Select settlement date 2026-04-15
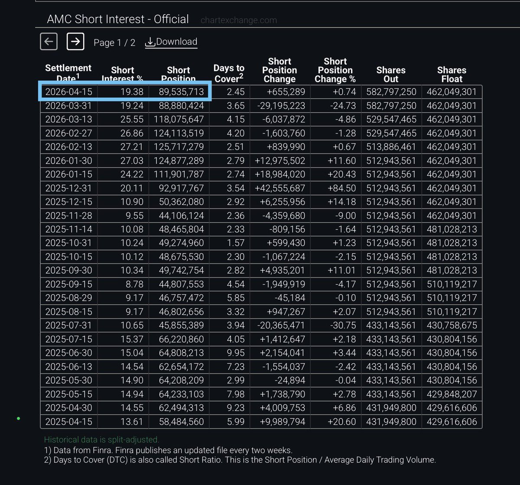 tap(68, 92)
